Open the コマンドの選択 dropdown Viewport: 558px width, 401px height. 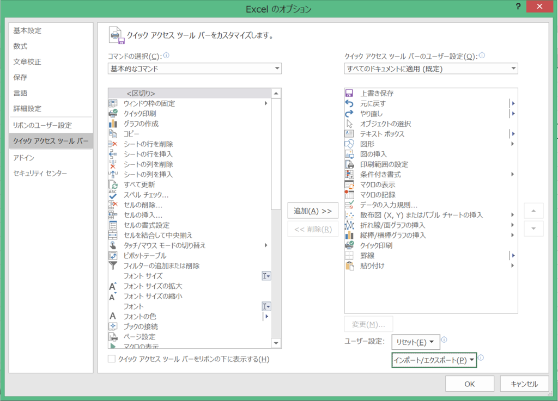(x=195, y=69)
